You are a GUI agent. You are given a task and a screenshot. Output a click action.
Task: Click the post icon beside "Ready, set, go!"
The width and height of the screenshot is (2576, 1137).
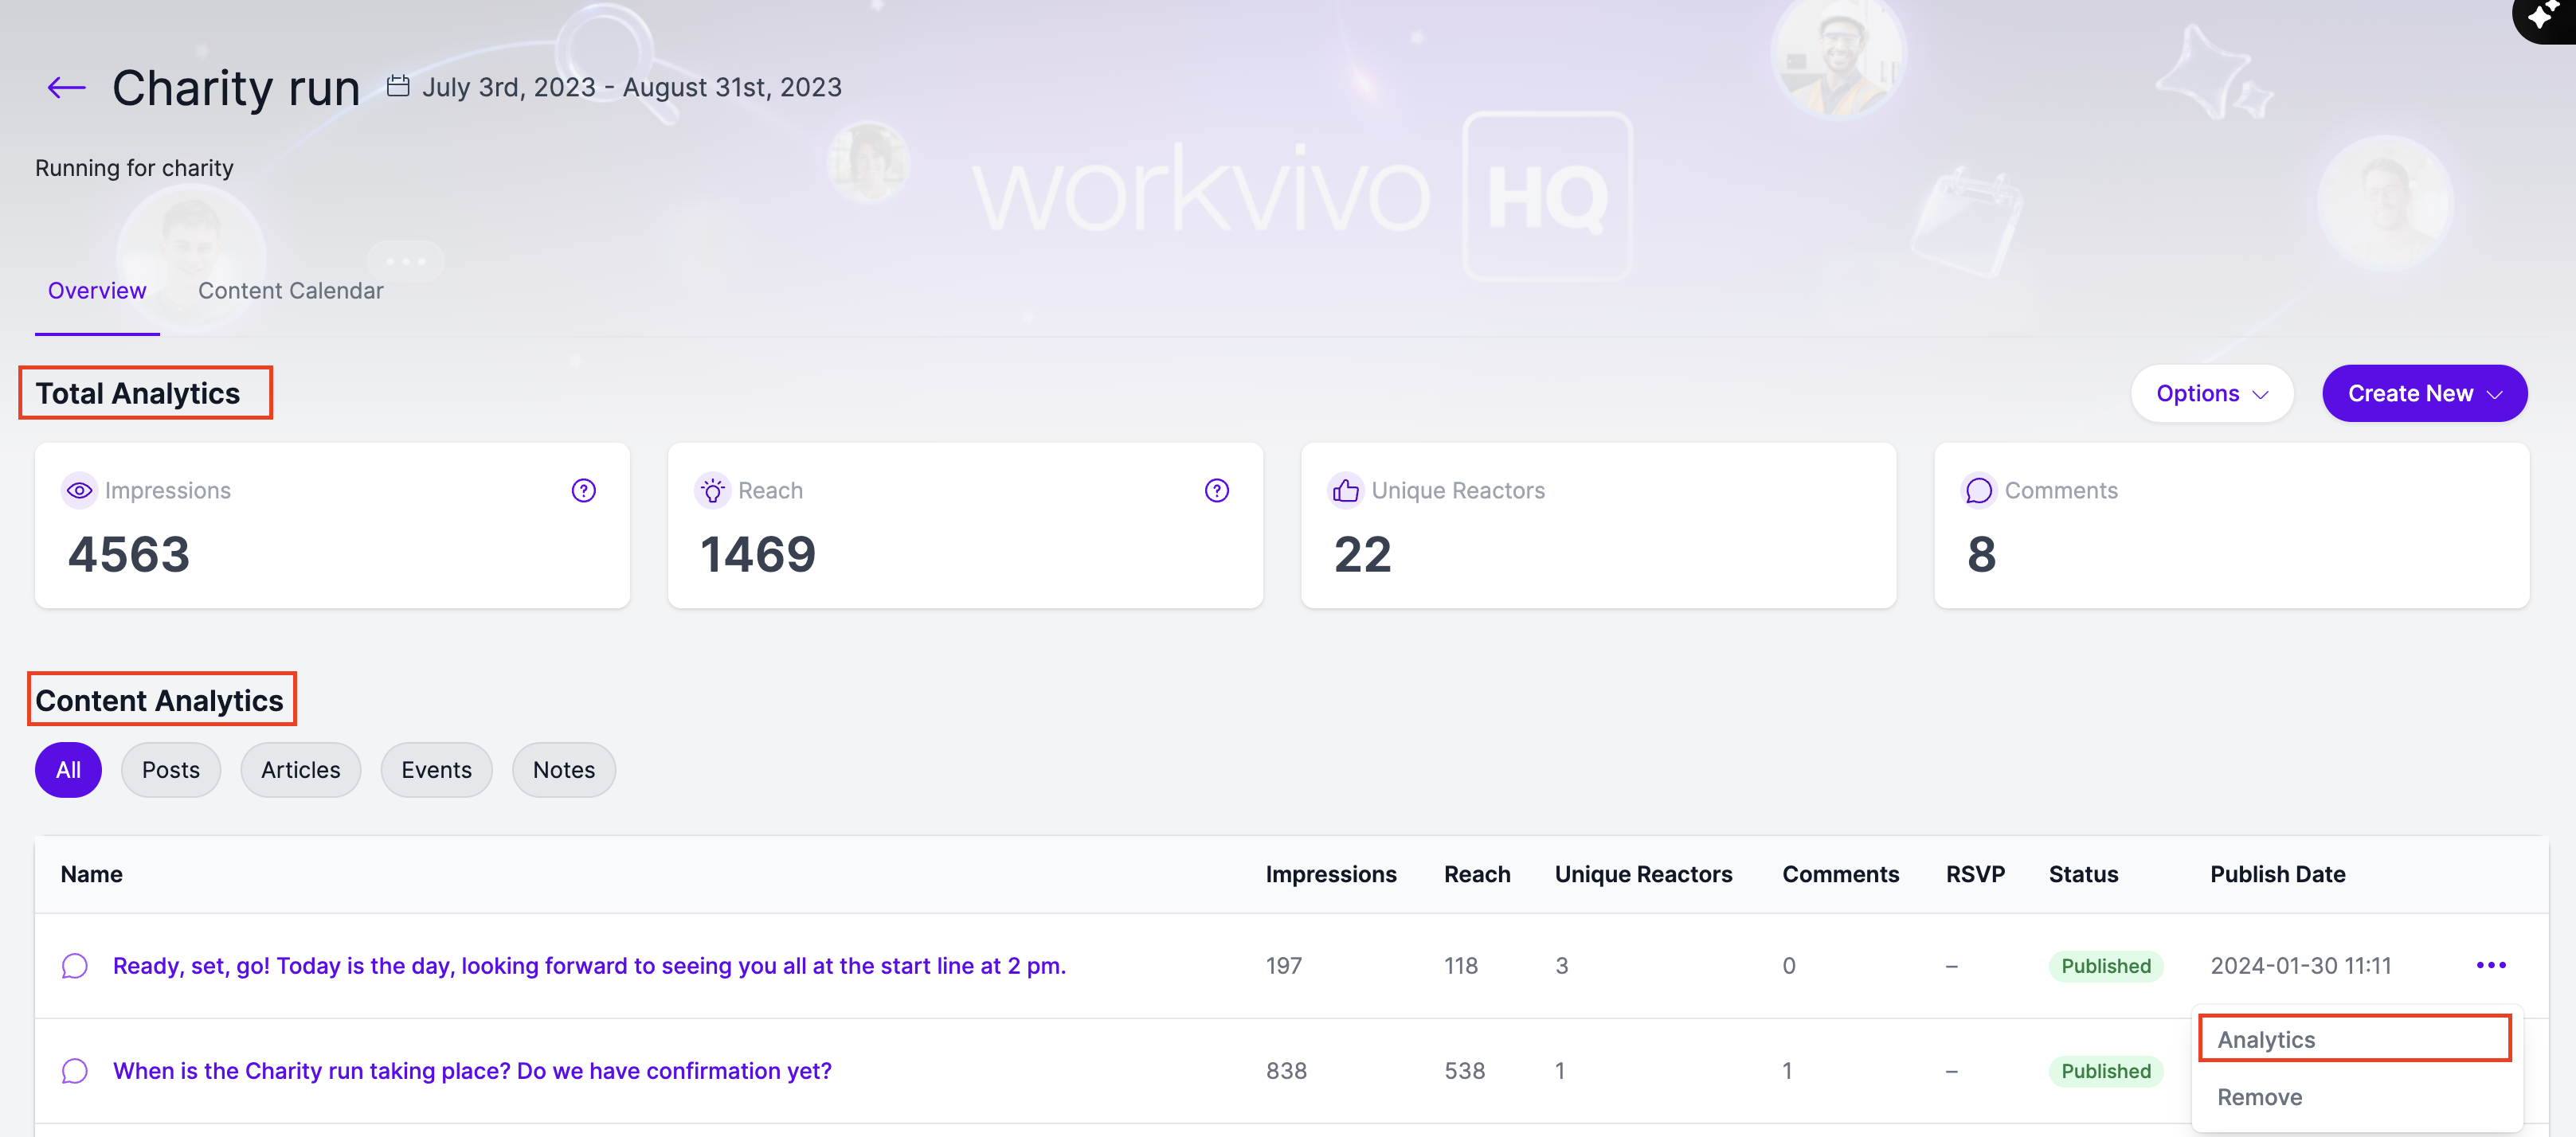pos(75,966)
